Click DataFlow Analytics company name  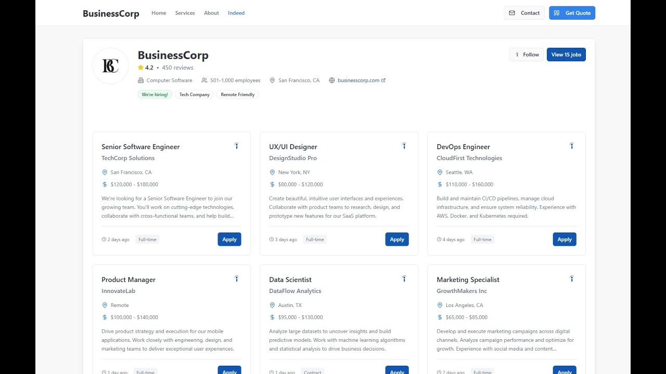click(295, 291)
